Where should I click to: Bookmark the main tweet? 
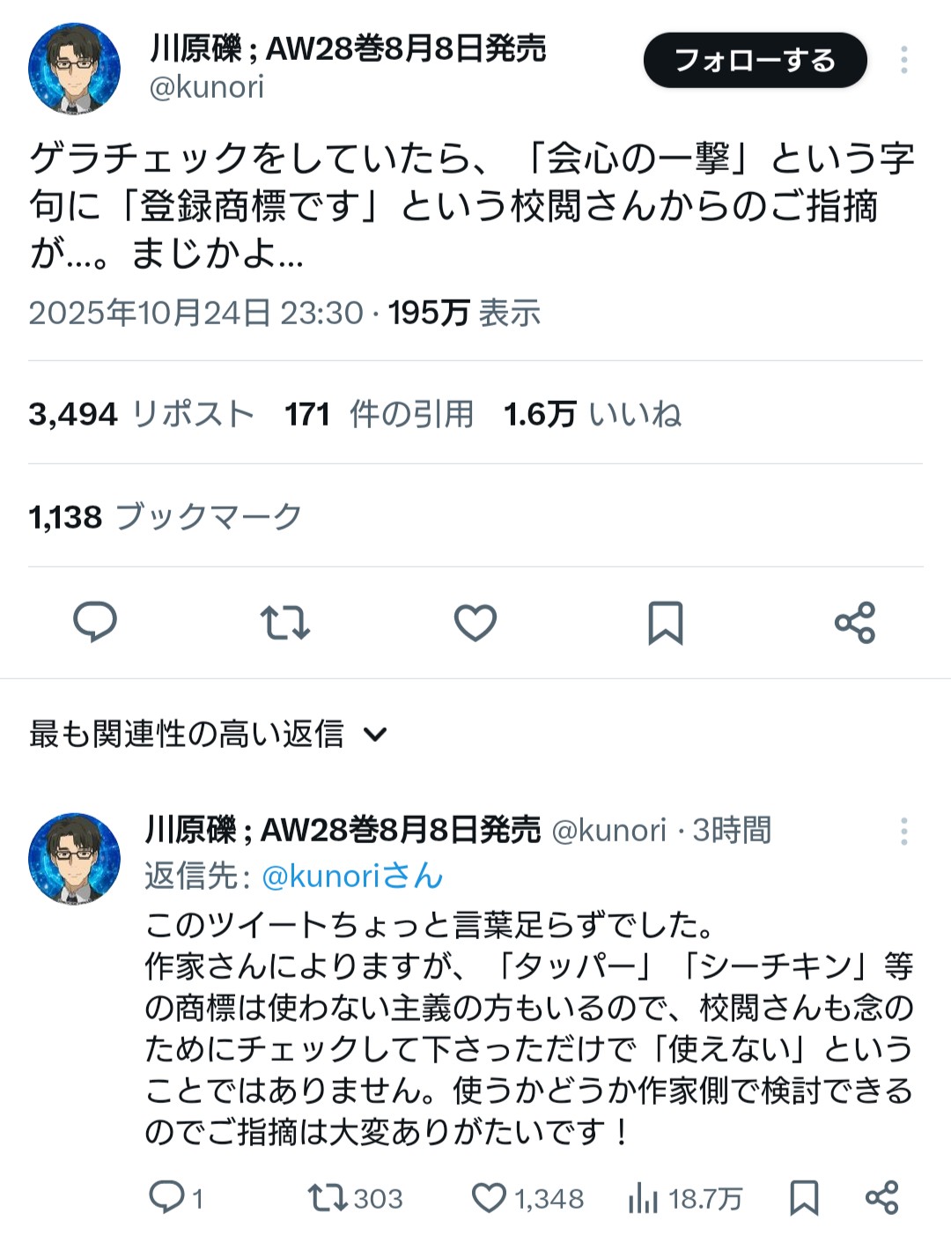coord(665,622)
